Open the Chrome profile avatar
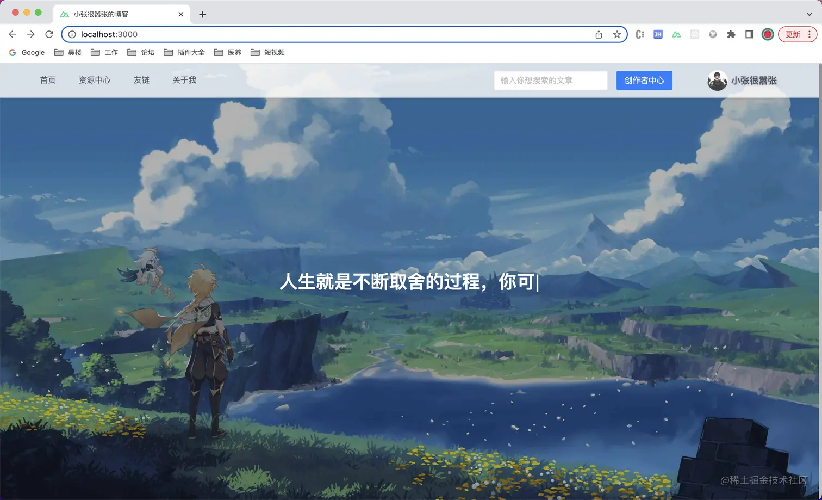This screenshot has height=500, width=822. (x=768, y=34)
